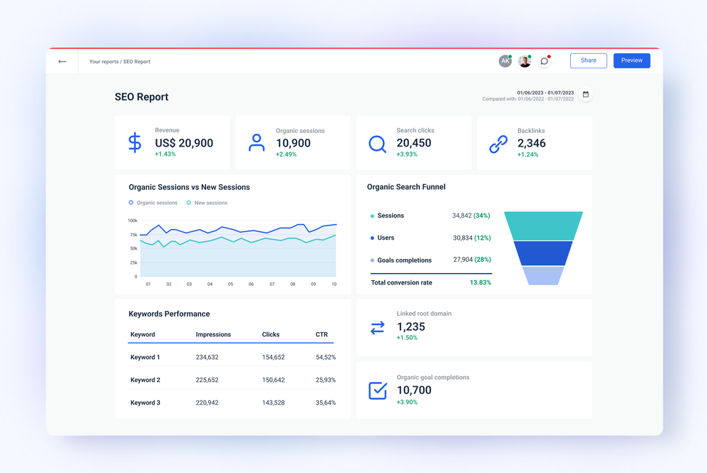Screen dimensions: 707x473
Task: Click the Keyword column header
Action: click(x=143, y=334)
